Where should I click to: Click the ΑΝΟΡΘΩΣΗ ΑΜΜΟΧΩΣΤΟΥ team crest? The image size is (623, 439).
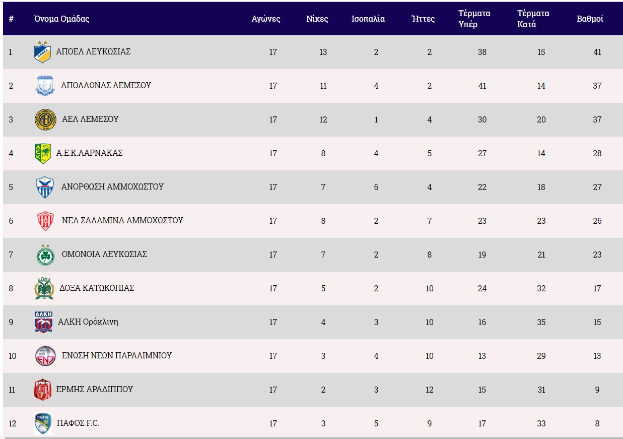coord(45,187)
